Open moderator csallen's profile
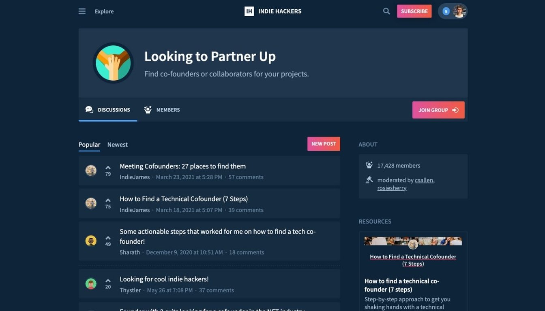 424,180
